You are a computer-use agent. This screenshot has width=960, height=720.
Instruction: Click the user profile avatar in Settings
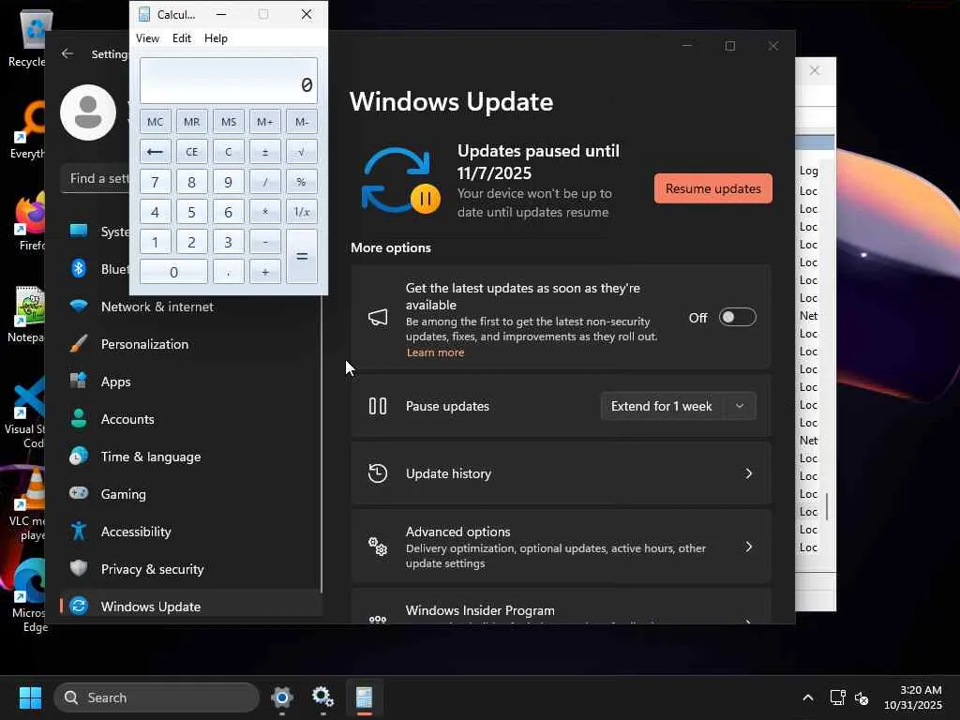[x=88, y=112]
